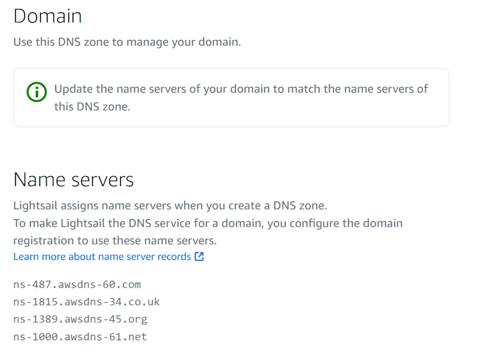Click the Name servers heading
Viewport: 484px width, 354px height.
73,180
